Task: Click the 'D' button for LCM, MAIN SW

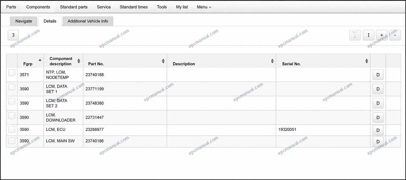Action: pyautogui.click(x=378, y=142)
